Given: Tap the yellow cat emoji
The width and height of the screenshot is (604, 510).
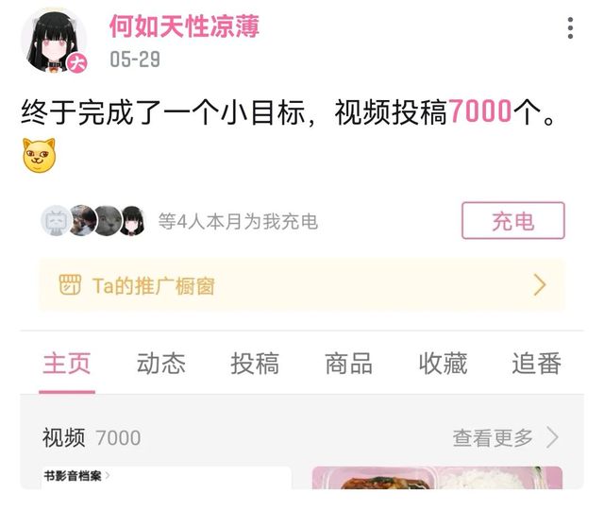Looking at the screenshot, I should tap(39, 155).
